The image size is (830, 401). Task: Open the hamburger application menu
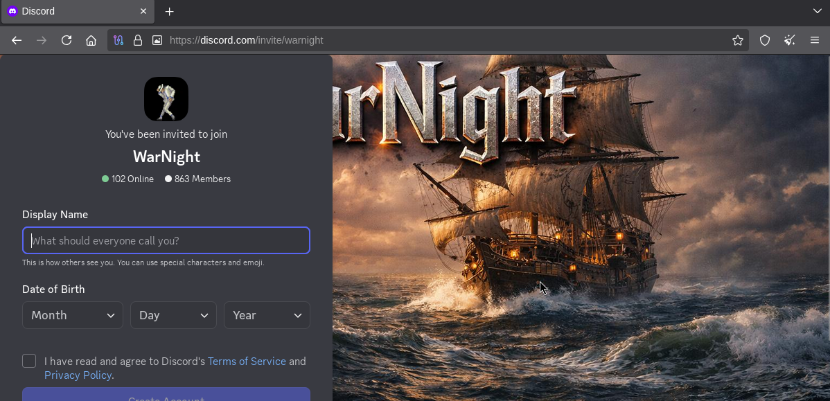pyautogui.click(x=815, y=40)
